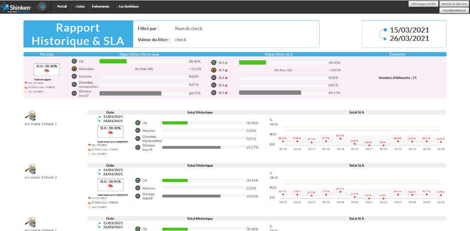Open the Listes dropdown menu
This screenshot has width=470, height=231.
pos(79,7)
